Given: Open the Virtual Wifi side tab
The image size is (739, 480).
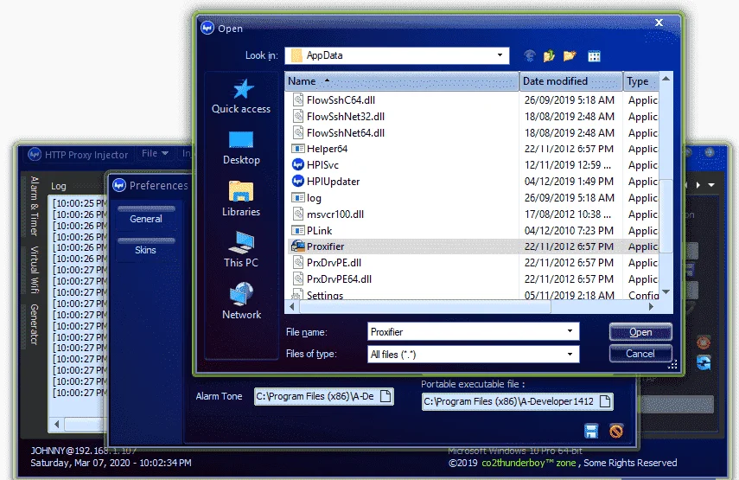Looking at the screenshot, I should click(x=34, y=270).
